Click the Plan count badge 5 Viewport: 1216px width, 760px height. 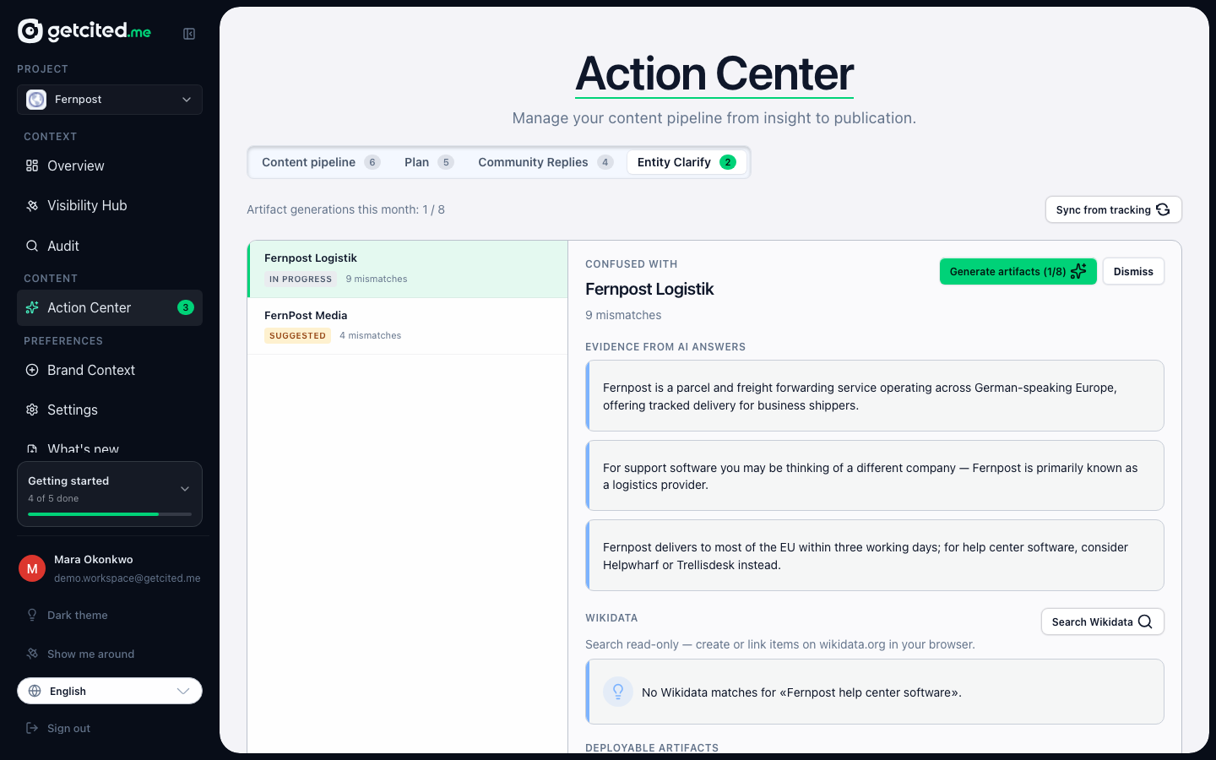click(x=446, y=162)
